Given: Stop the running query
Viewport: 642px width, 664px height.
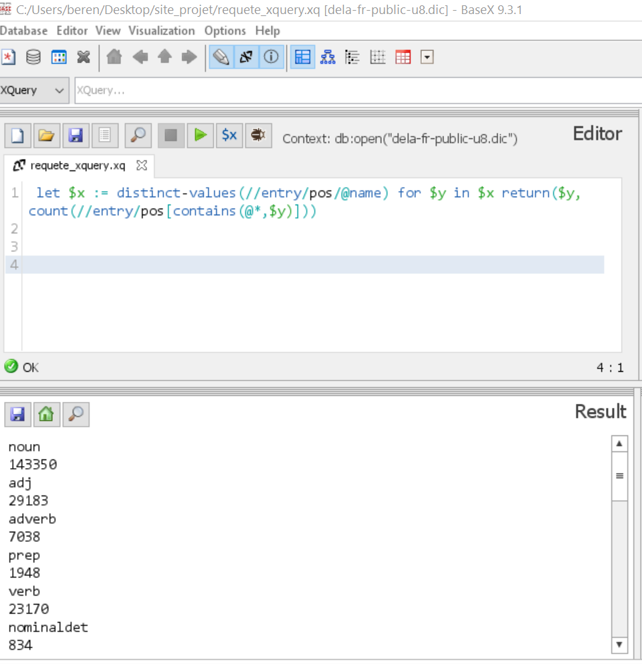Looking at the screenshot, I should tap(171, 136).
